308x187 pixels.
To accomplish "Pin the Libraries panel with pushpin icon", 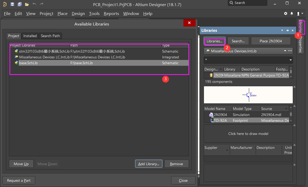I will 288,30.
